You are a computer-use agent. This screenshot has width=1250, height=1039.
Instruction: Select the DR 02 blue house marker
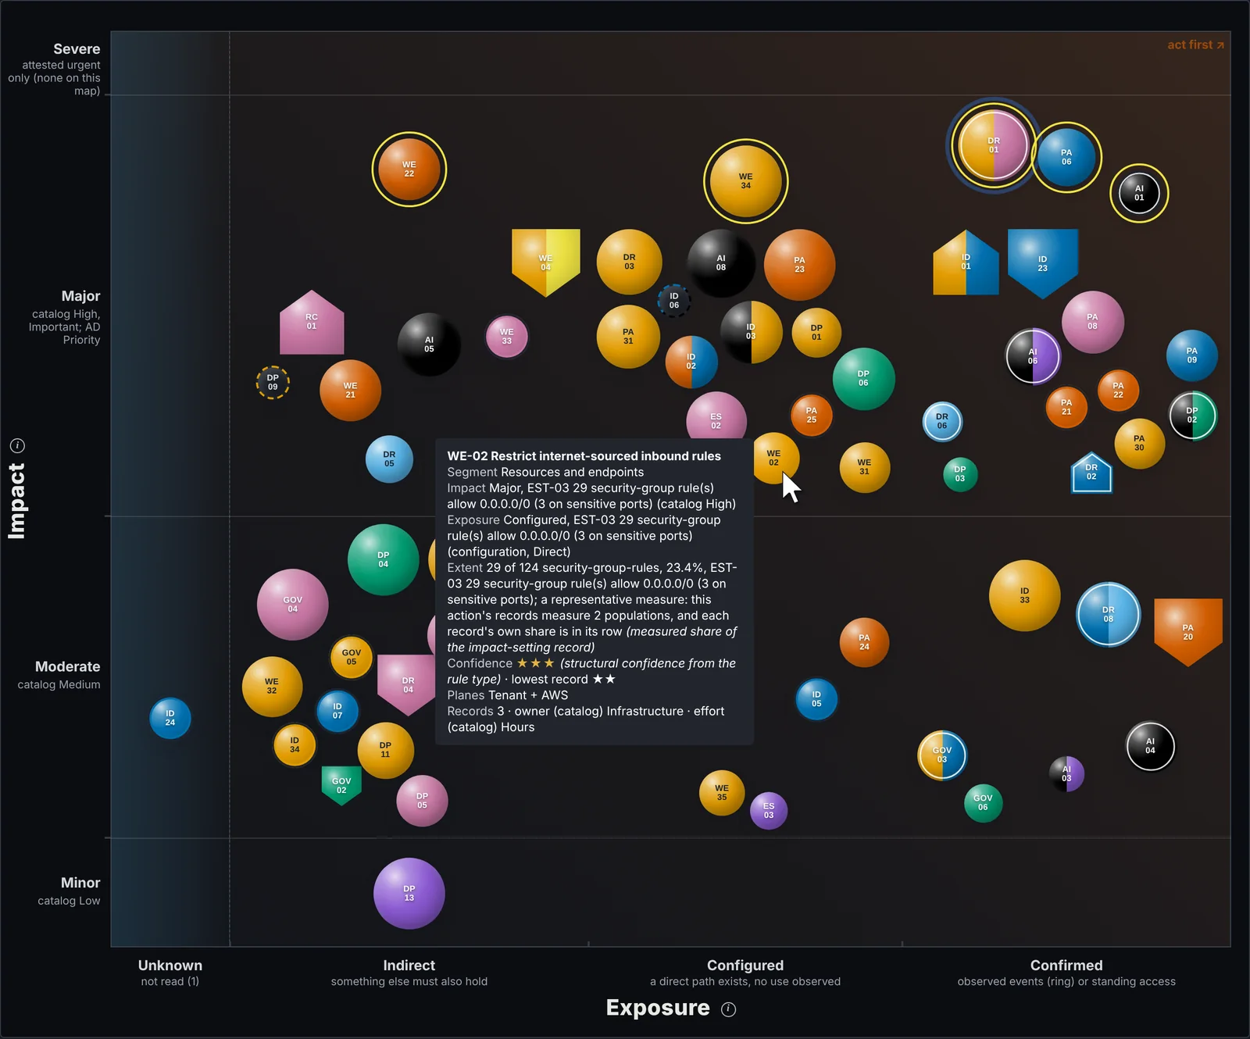1091,473
